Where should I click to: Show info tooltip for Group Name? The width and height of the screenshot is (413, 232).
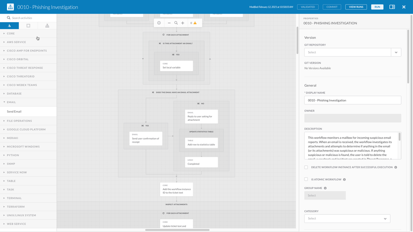tap(325, 188)
